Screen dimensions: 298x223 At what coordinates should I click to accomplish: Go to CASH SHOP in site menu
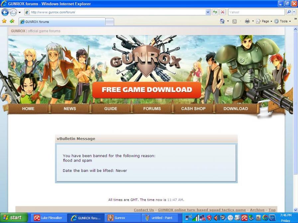pyautogui.click(x=193, y=109)
